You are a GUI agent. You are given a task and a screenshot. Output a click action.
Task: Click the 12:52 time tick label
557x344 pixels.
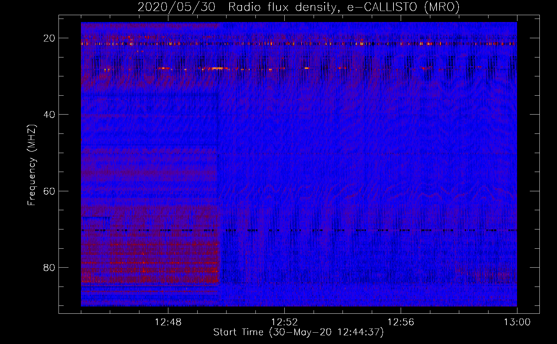[285, 322]
